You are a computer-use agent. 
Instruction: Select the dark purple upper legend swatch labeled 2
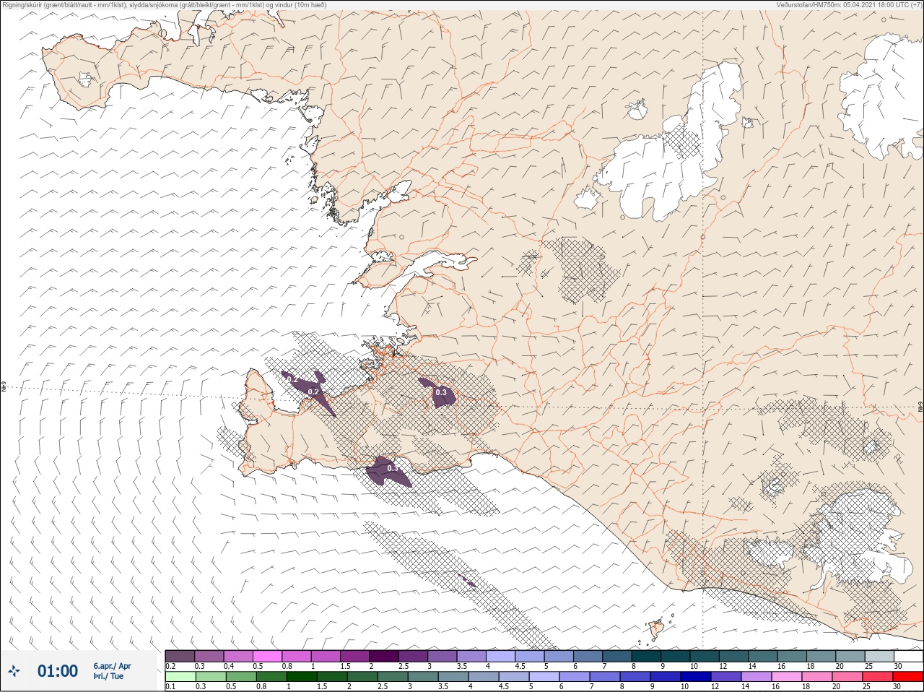[x=384, y=656]
